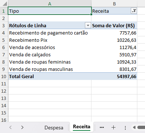Open the Rótulos de Linha filter dropdown

88,25
